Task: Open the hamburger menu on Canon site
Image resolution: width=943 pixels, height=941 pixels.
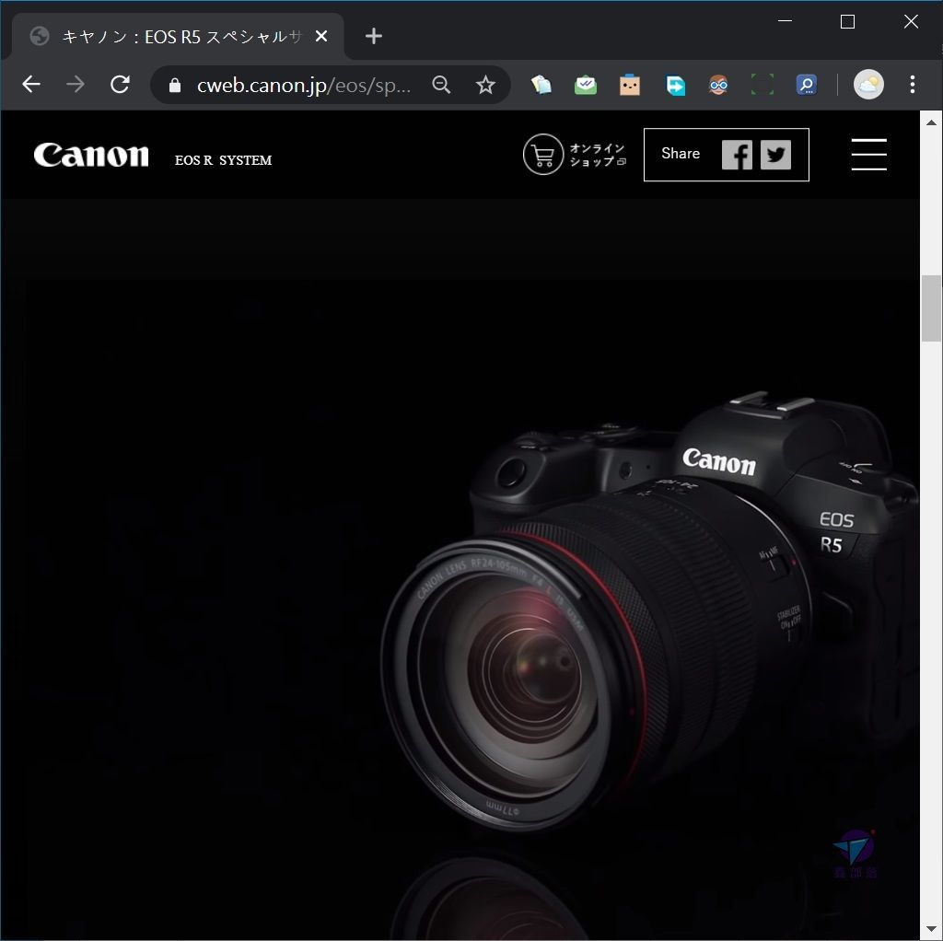Action: tap(869, 155)
